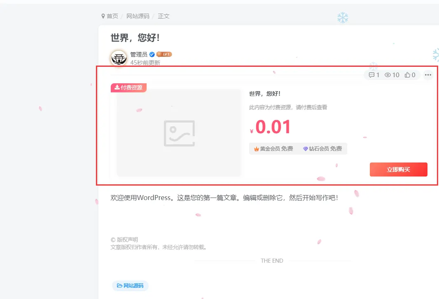Click the placeholder image thumbnail
Viewport: 439px width, 299px height.
[179, 133]
